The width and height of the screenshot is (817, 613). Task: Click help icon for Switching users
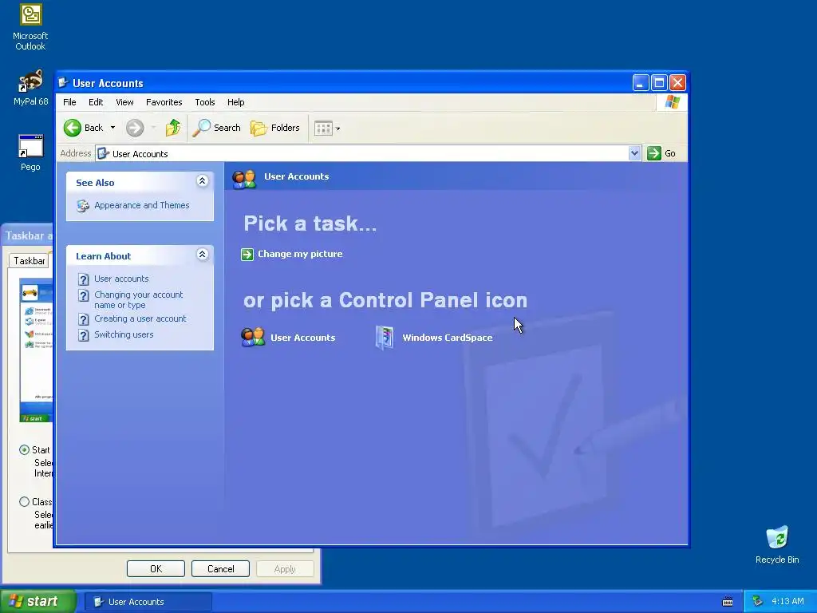[x=83, y=335]
